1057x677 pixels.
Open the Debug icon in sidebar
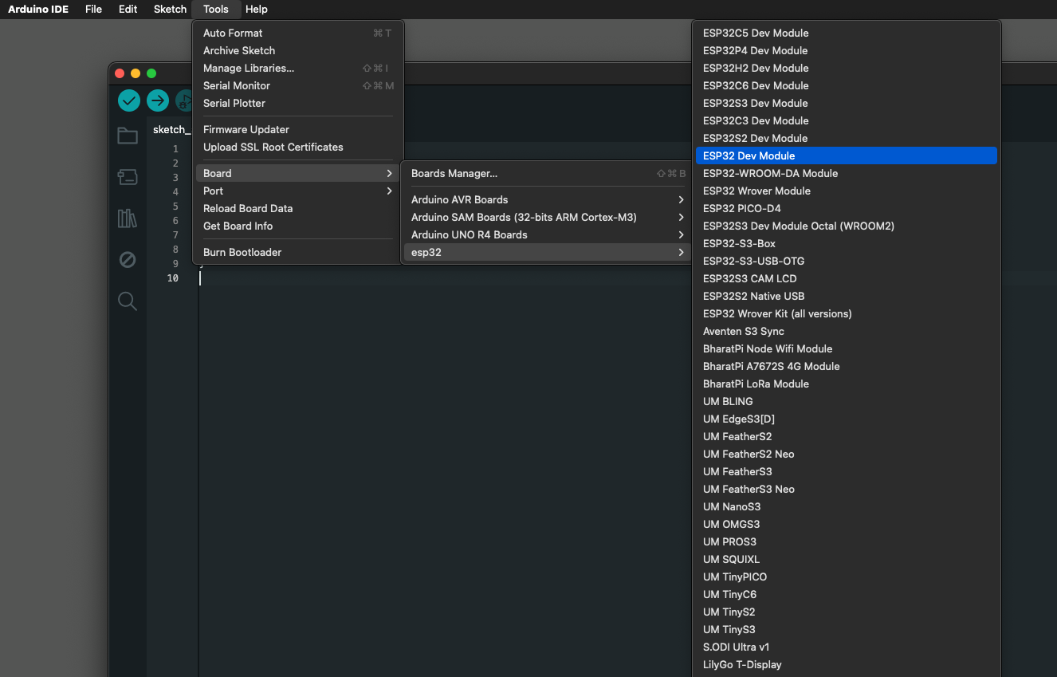(128, 260)
